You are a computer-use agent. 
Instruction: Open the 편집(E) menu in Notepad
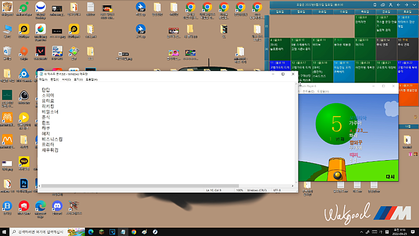click(x=54, y=80)
